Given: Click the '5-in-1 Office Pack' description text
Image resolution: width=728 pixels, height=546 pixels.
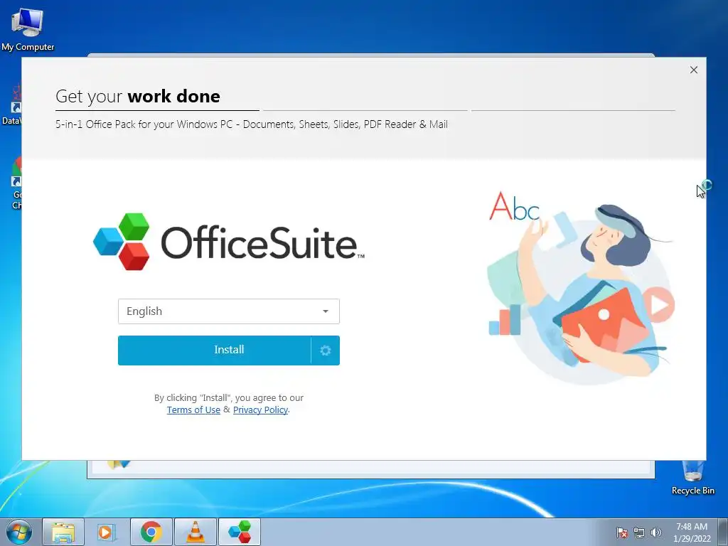Looking at the screenshot, I should click(x=252, y=124).
